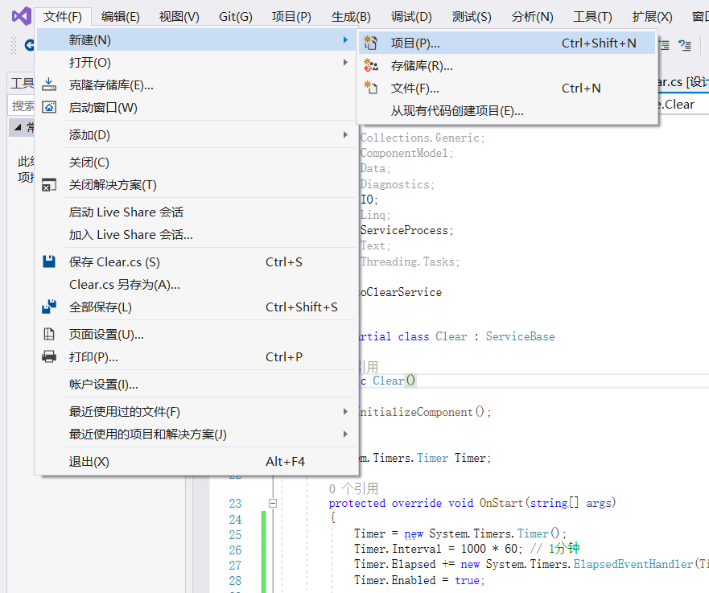Screen dimensions: 709x593
Task: Choose 项目(P)... with shortcut Ctrl+Shift+N
Action: tap(507, 43)
